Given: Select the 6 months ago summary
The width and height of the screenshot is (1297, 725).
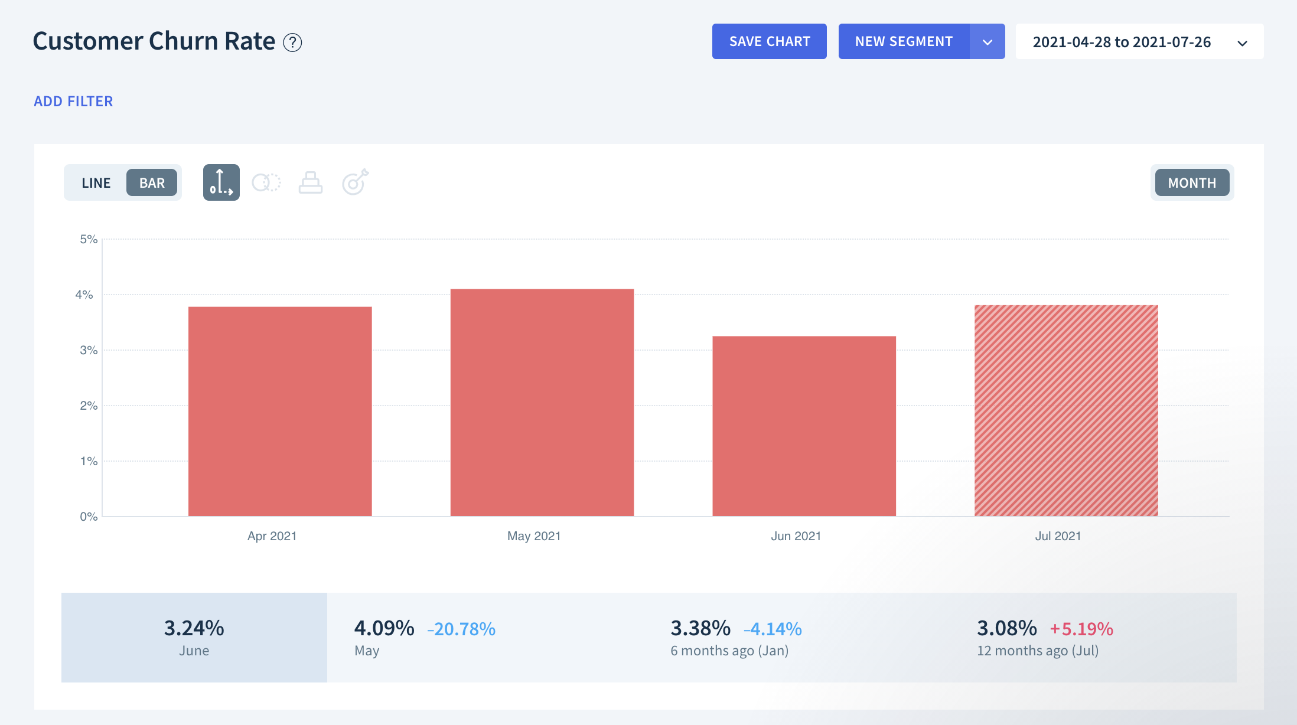Looking at the screenshot, I should tap(736, 638).
